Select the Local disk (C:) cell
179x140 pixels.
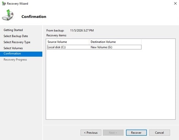tap(57, 47)
